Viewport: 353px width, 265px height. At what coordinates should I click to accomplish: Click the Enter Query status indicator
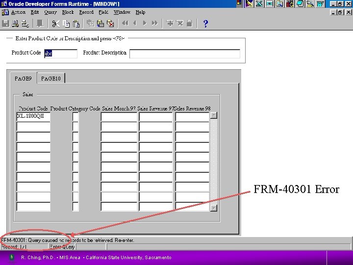(62, 247)
